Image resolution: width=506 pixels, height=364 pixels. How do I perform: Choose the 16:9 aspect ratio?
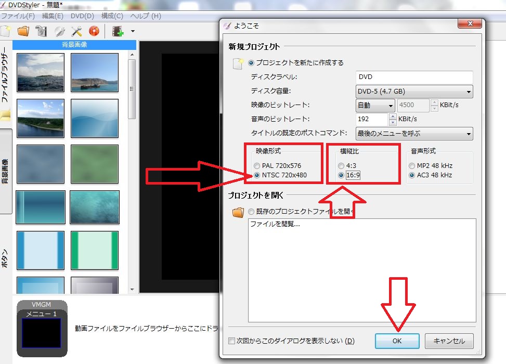tap(341, 175)
